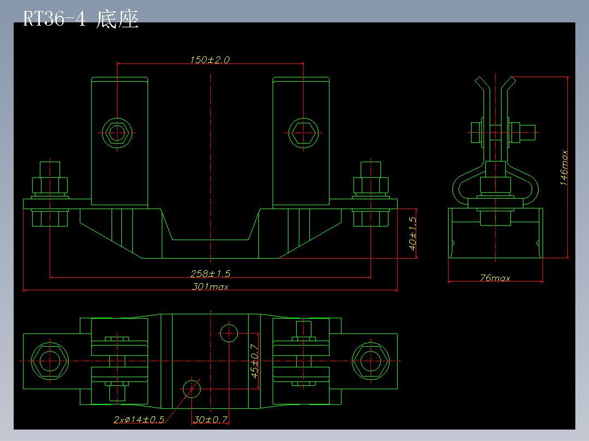Click the "40±1.5" height dimension text
589x441 pixels.
pos(413,234)
